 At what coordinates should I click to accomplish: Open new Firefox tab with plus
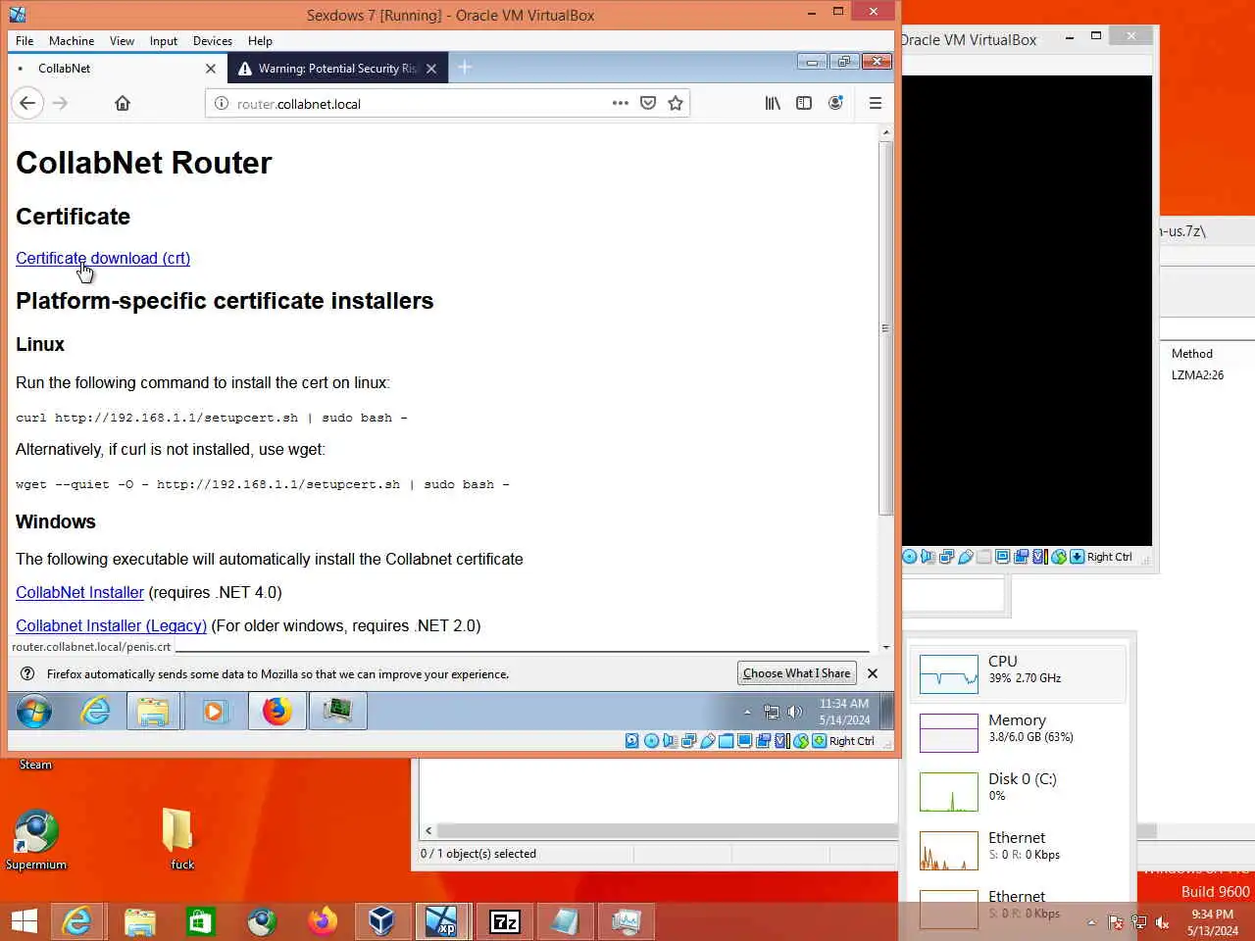tap(465, 68)
